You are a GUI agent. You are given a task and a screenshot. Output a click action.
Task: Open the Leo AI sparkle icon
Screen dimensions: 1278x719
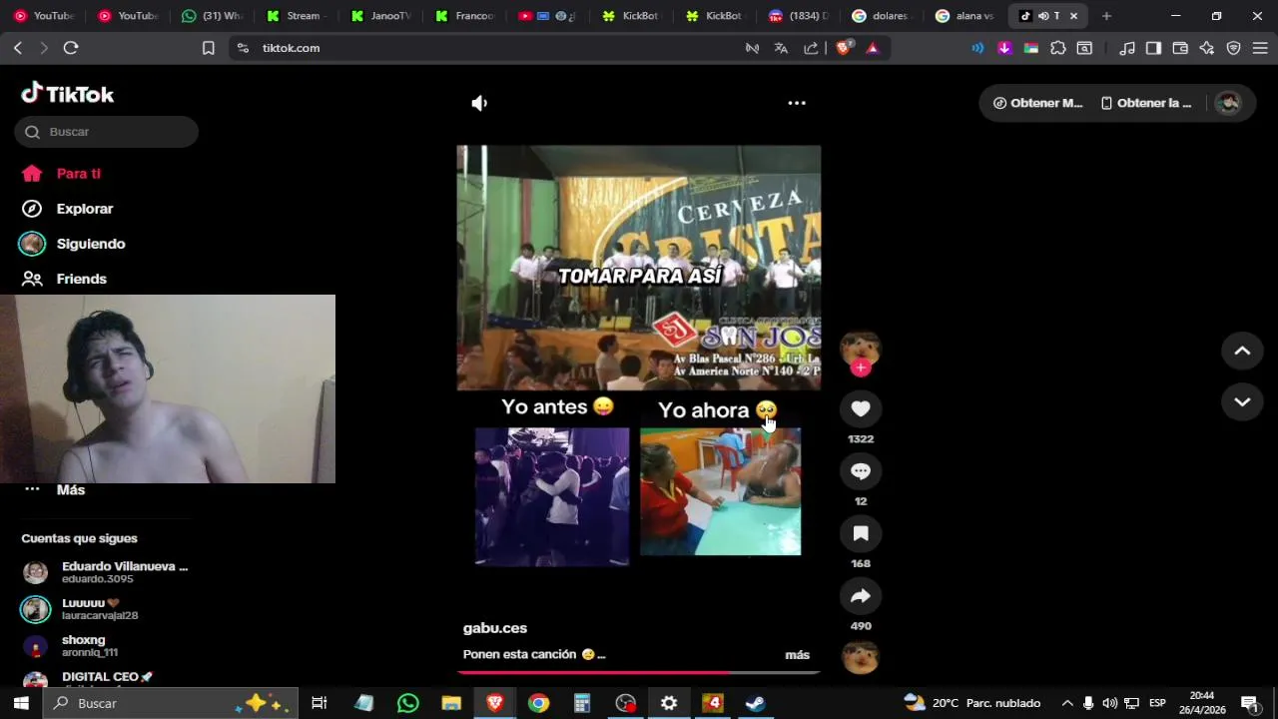[x=1207, y=48]
